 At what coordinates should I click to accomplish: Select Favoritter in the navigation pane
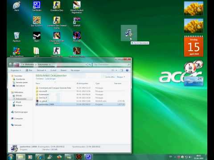coord(17,76)
